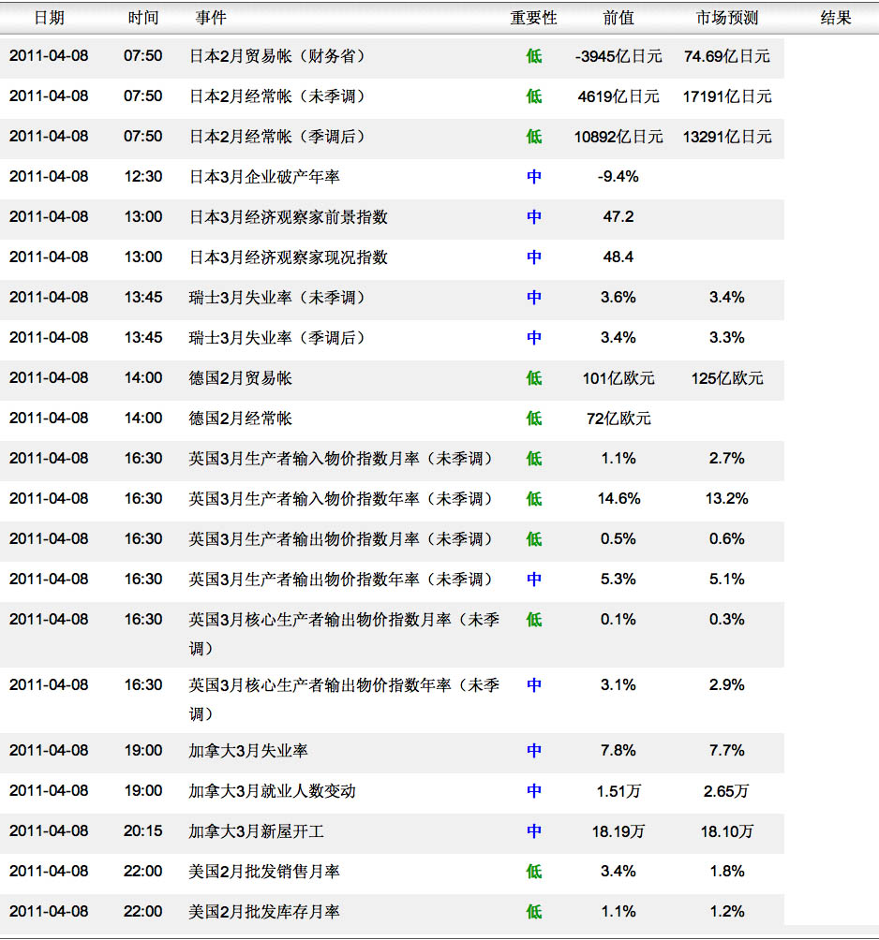Select event 日本3月企业破产年率

point(264,177)
